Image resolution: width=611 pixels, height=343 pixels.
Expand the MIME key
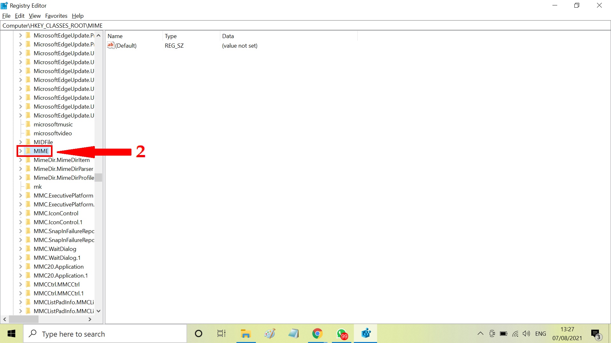(x=20, y=151)
